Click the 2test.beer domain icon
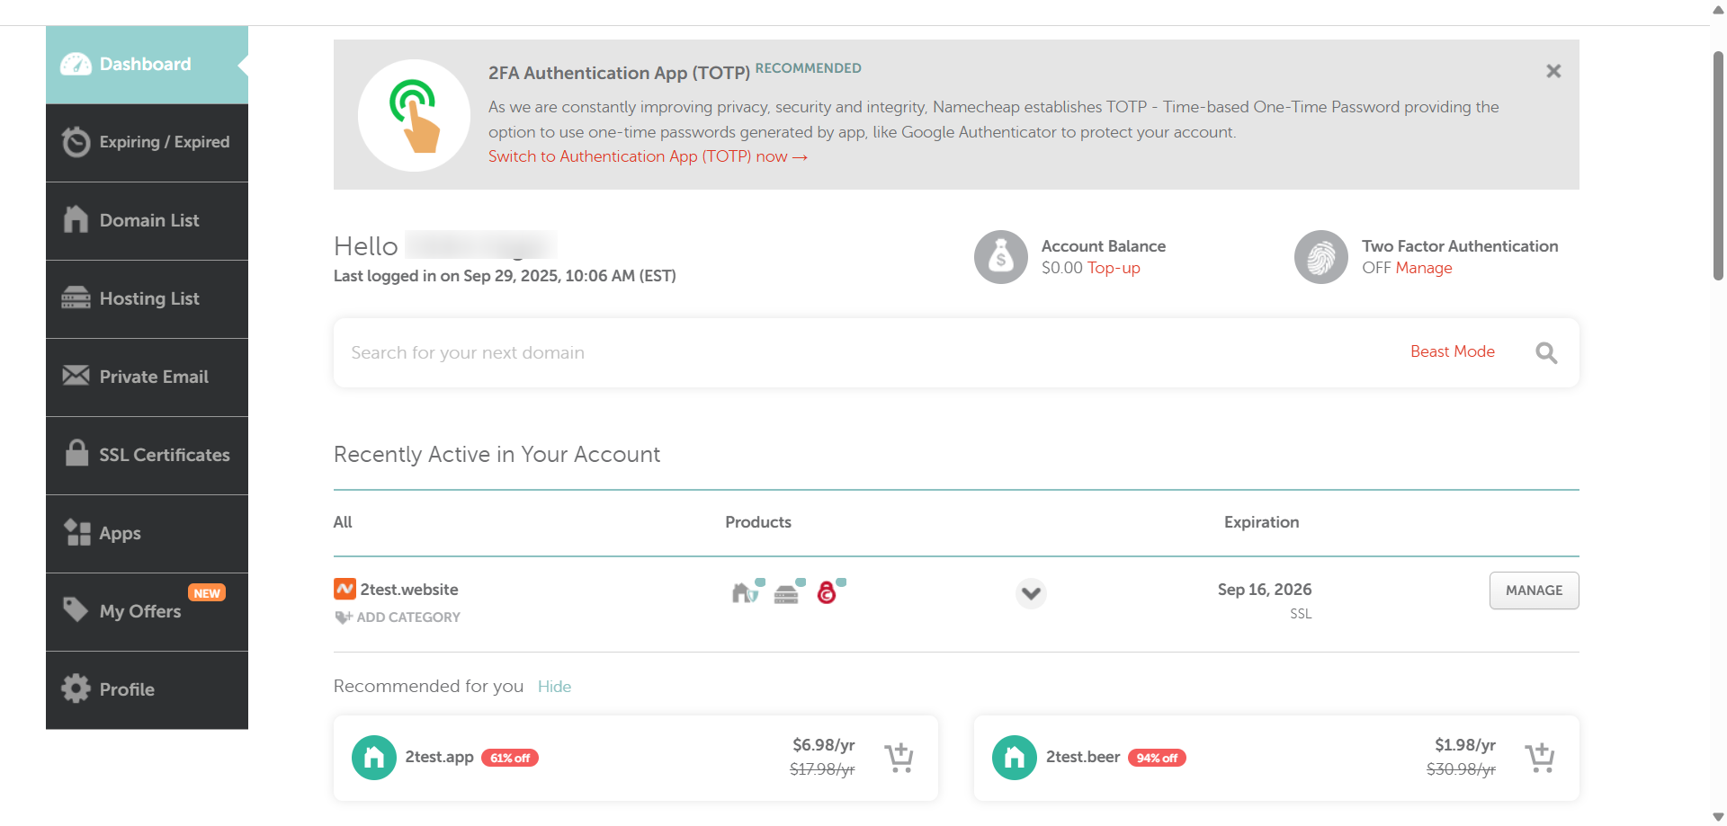Screen dimensions: 1727x826 (1015, 758)
